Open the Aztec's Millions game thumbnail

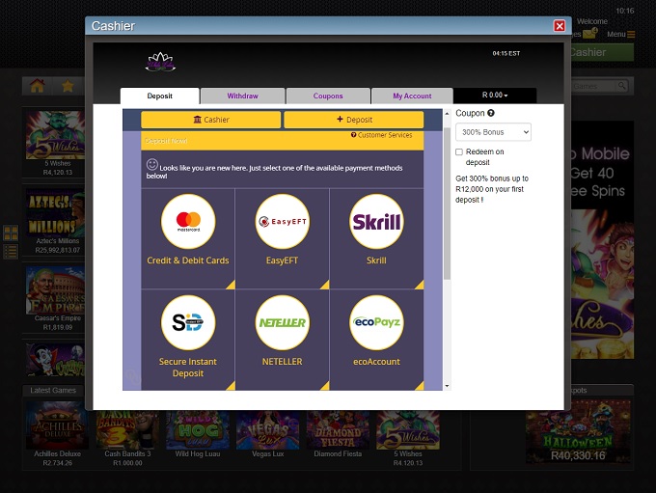(x=55, y=212)
